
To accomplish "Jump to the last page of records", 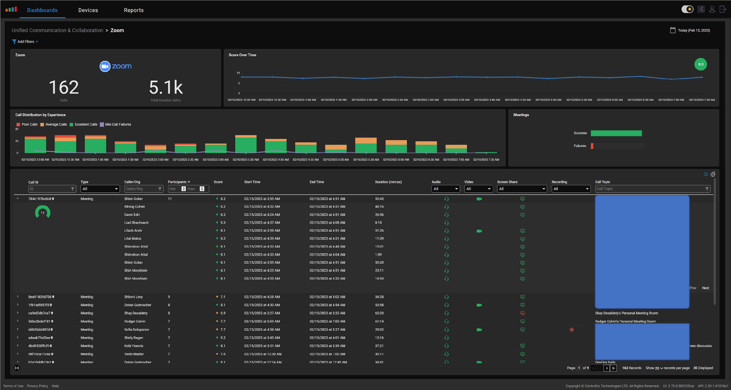I will coord(613,368).
